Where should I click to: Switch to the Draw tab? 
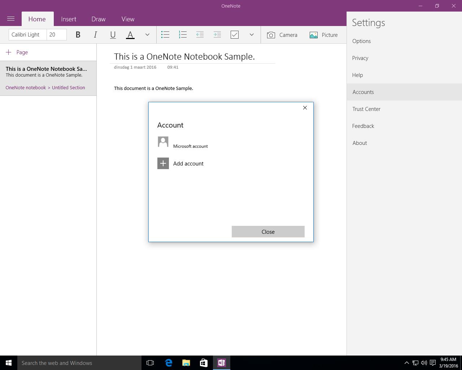99,19
